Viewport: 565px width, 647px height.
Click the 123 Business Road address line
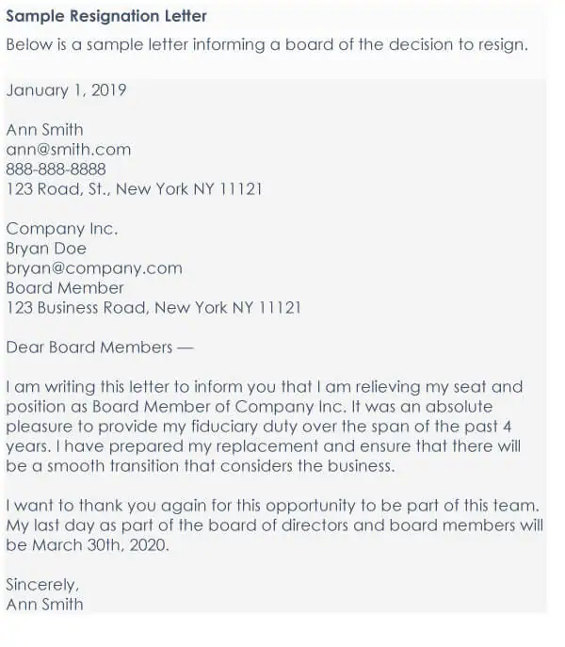[x=153, y=308]
